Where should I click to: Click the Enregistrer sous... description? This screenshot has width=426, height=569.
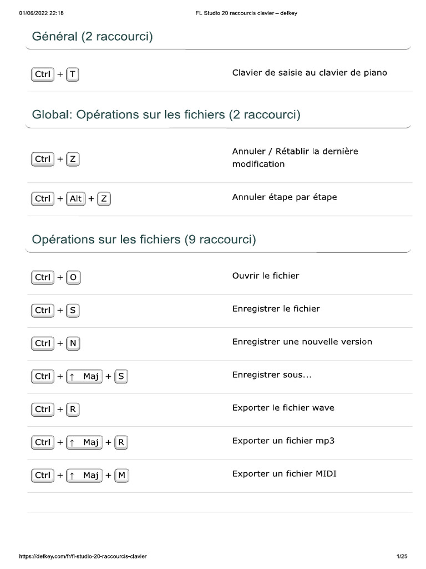click(x=272, y=375)
